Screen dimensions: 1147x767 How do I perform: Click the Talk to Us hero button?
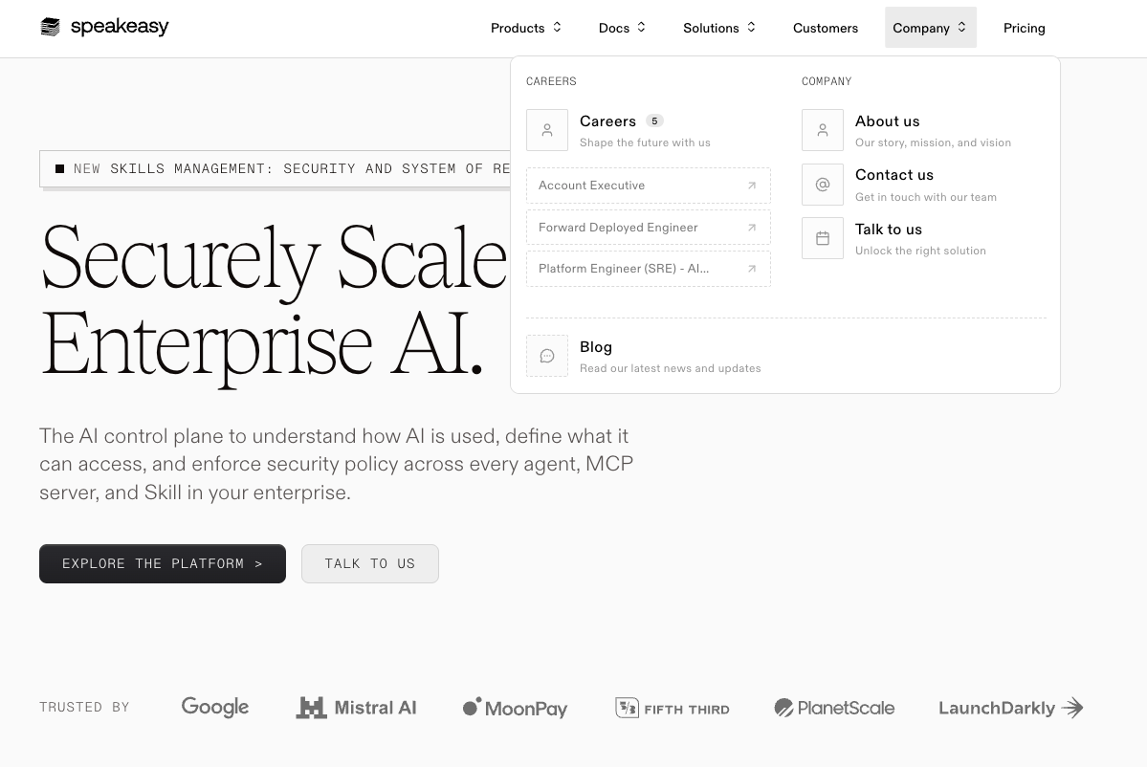tap(370, 563)
